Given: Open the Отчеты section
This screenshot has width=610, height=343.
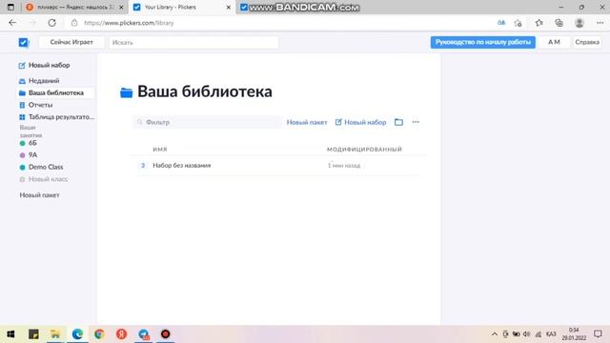Looking at the screenshot, I should (x=36, y=105).
